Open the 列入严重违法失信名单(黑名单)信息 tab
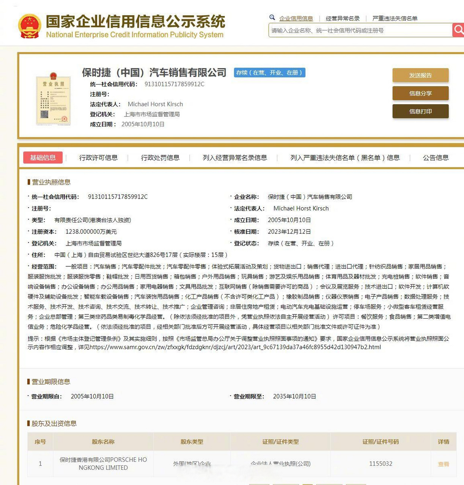 345,158
